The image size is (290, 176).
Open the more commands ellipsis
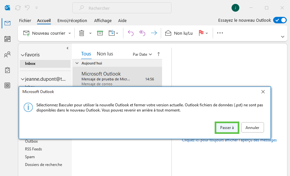pyautogui.click(x=220, y=33)
